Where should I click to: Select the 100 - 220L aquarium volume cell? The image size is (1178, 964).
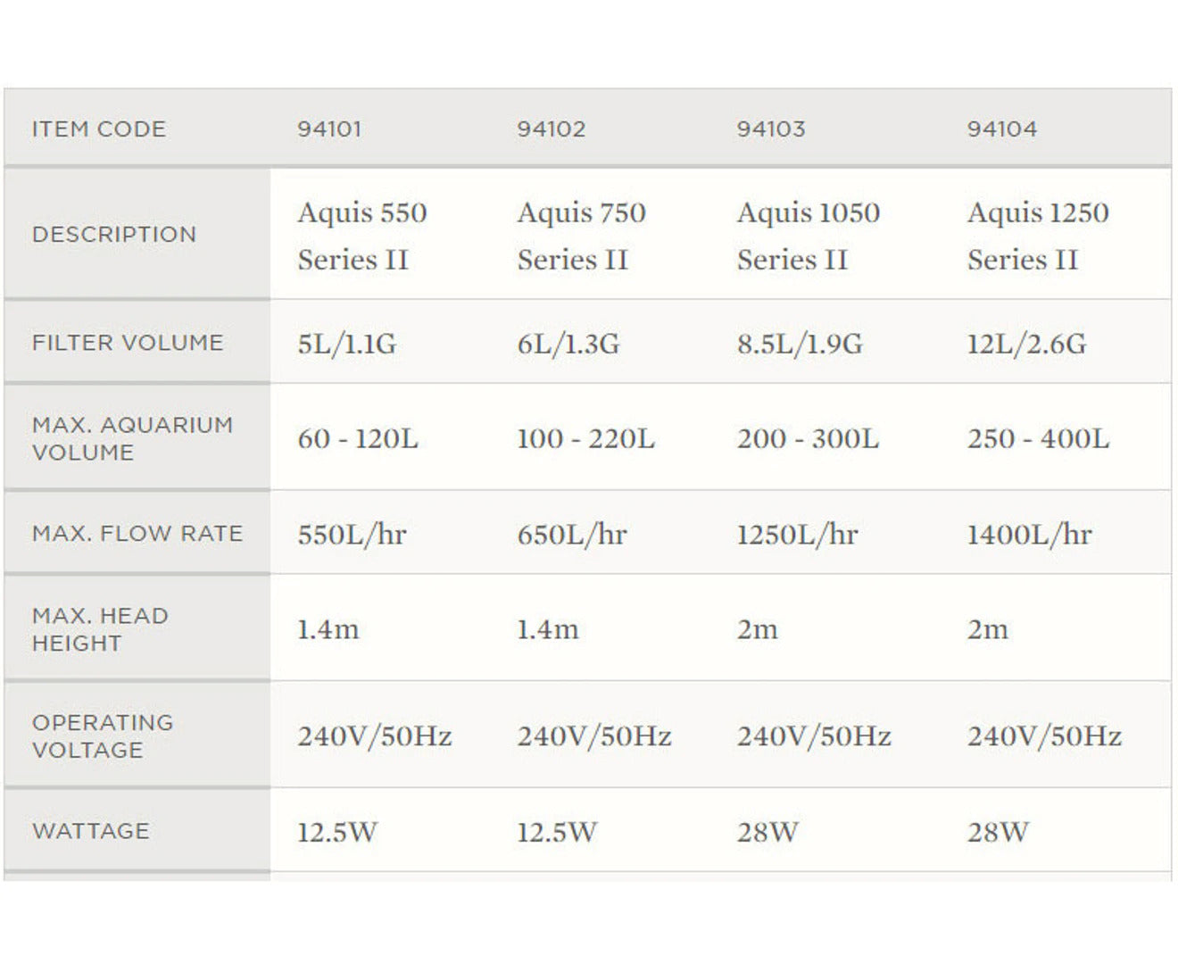tap(585, 439)
